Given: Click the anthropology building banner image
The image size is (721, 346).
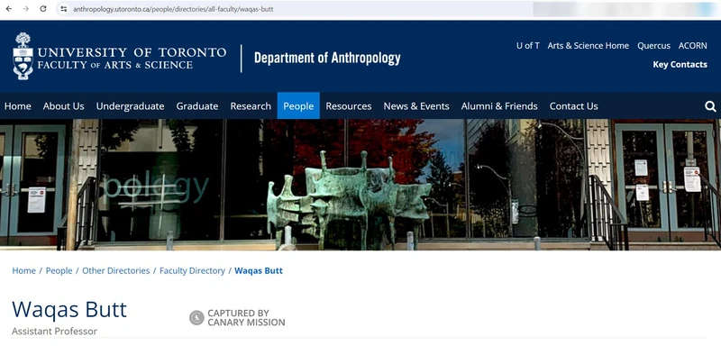Looking at the screenshot, I should coord(360,185).
